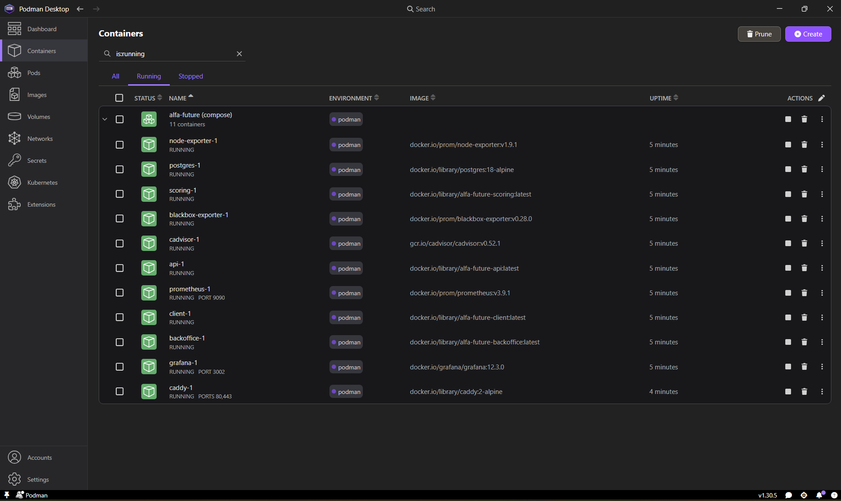Go to Images in the sidebar
The width and height of the screenshot is (841, 501).
[x=43, y=95]
